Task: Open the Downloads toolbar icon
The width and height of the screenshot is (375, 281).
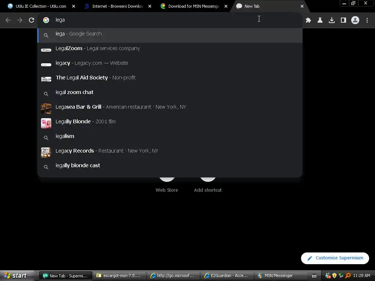Action: pyautogui.click(x=332, y=20)
